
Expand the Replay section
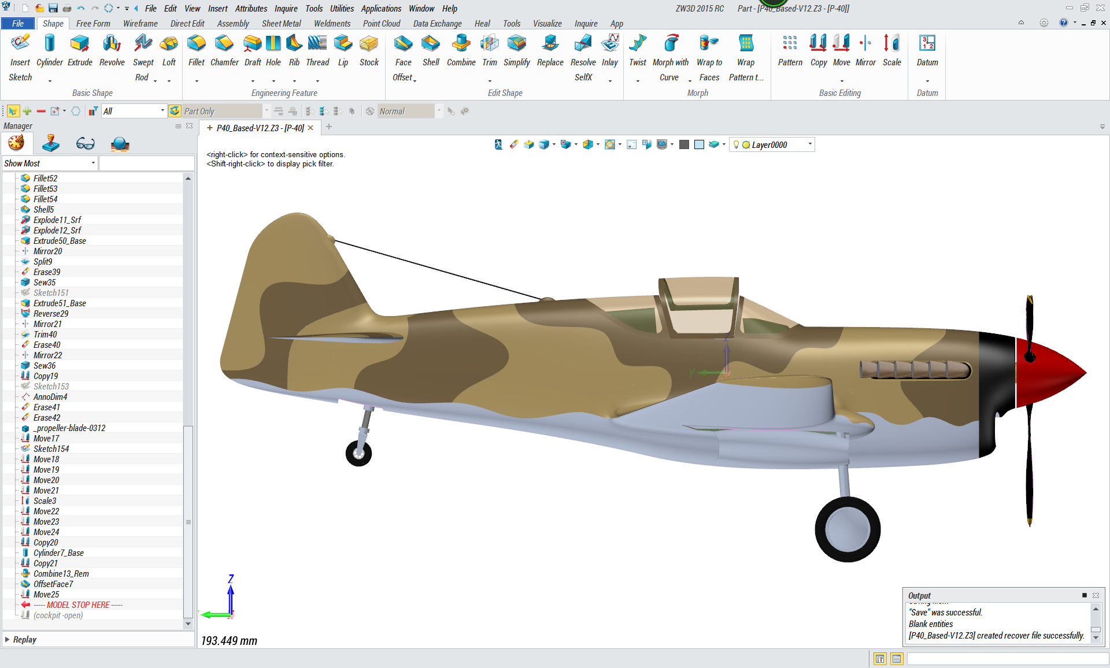(x=8, y=639)
